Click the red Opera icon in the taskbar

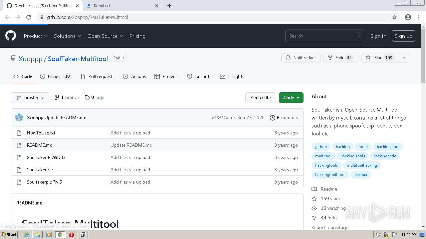point(71,235)
